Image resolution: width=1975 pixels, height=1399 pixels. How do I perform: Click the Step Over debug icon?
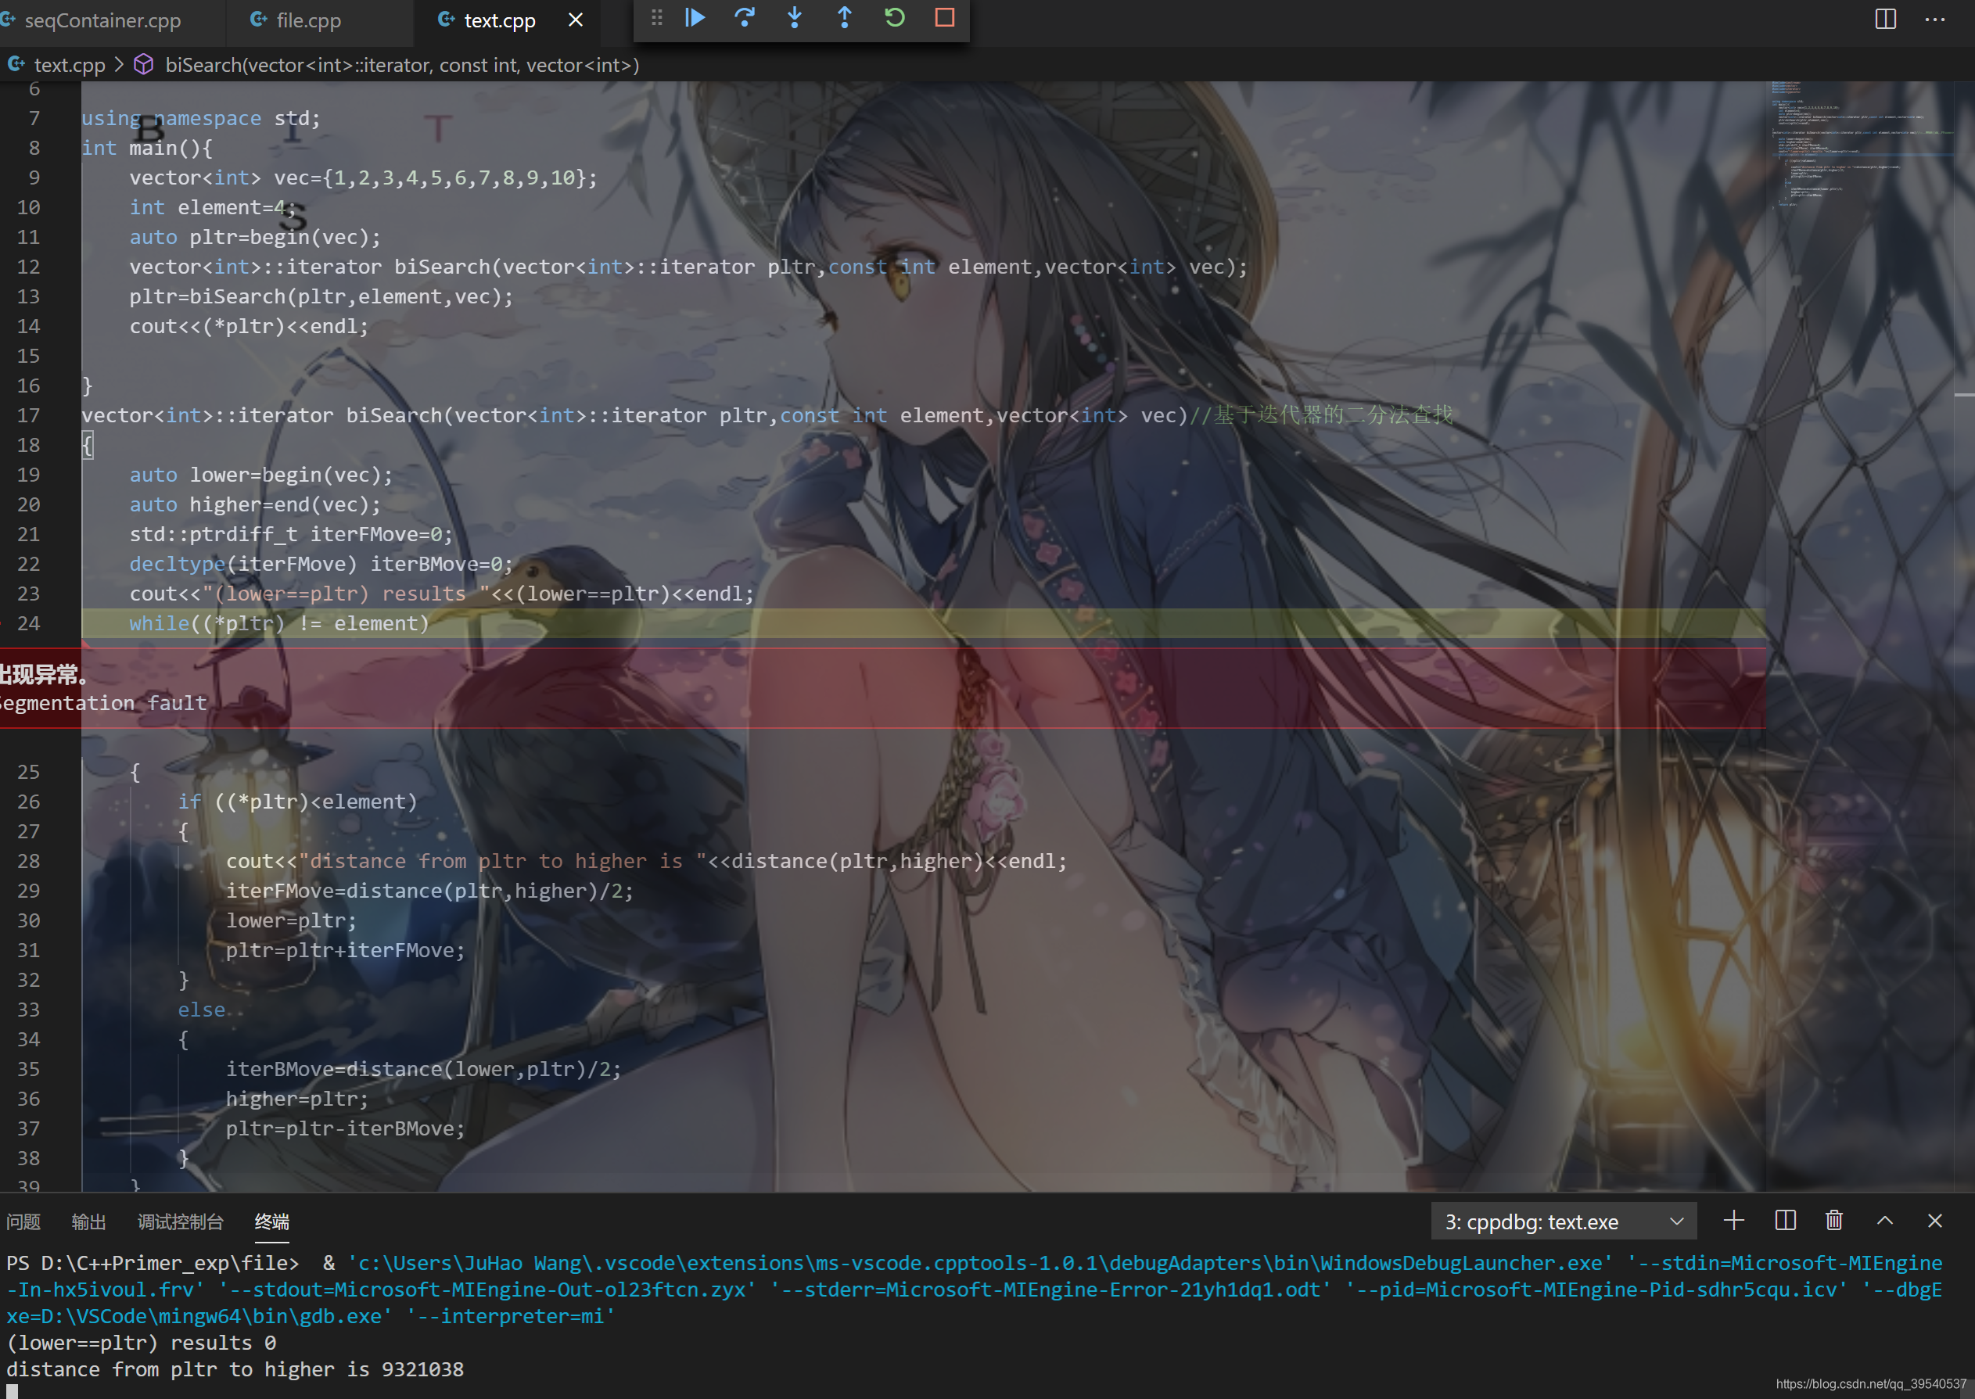click(745, 17)
